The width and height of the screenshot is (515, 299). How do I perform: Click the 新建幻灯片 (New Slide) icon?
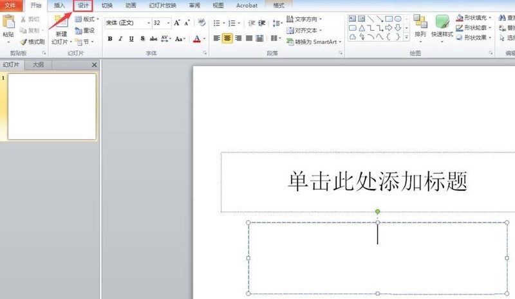[x=61, y=22]
